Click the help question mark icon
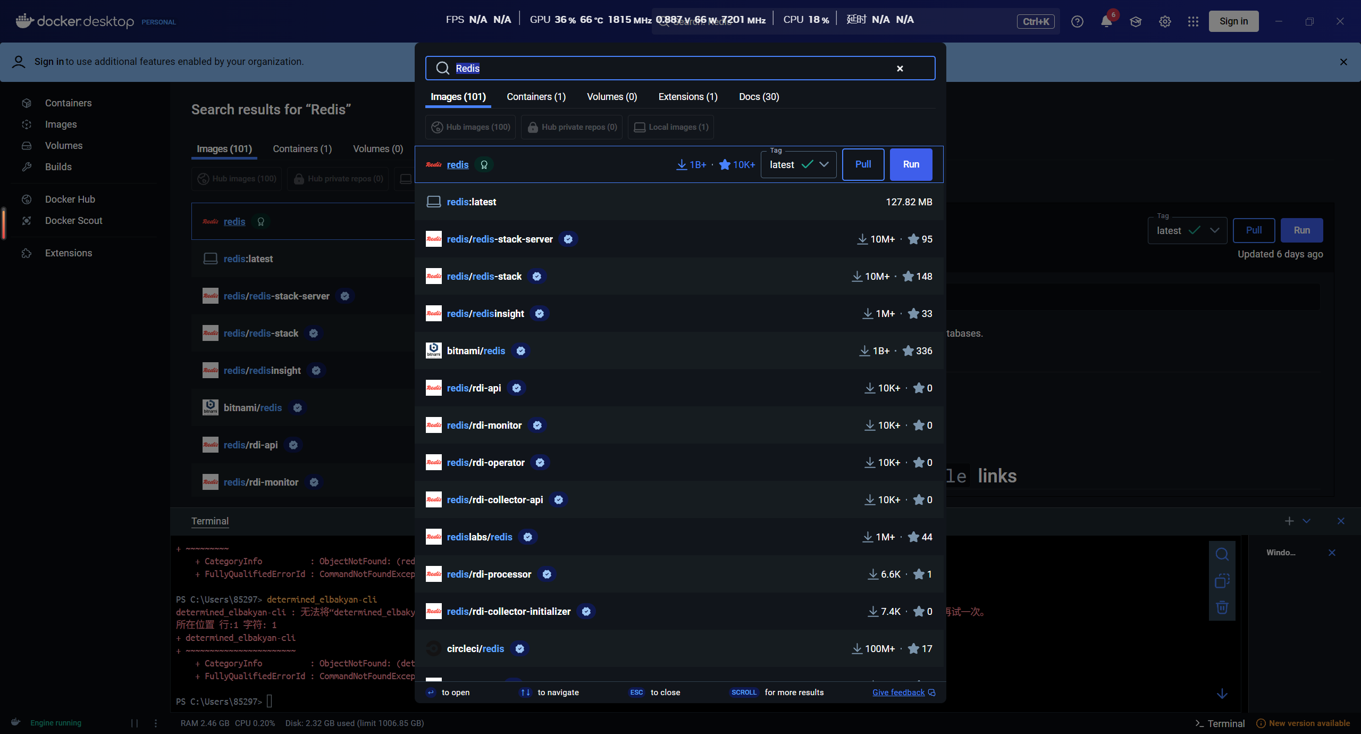 pos(1077,21)
